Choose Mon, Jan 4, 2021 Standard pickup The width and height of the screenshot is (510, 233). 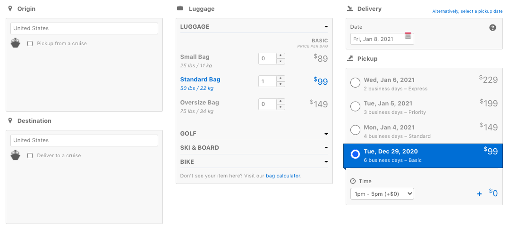click(x=355, y=130)
